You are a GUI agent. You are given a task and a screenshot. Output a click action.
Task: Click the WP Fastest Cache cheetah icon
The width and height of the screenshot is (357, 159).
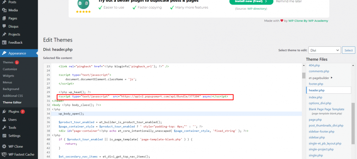point(4,154)
